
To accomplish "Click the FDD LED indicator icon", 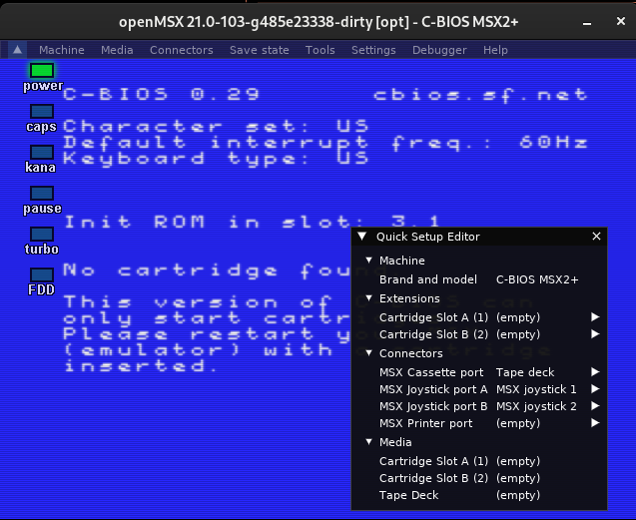I will pyautogui.click(x=42, y=274).
